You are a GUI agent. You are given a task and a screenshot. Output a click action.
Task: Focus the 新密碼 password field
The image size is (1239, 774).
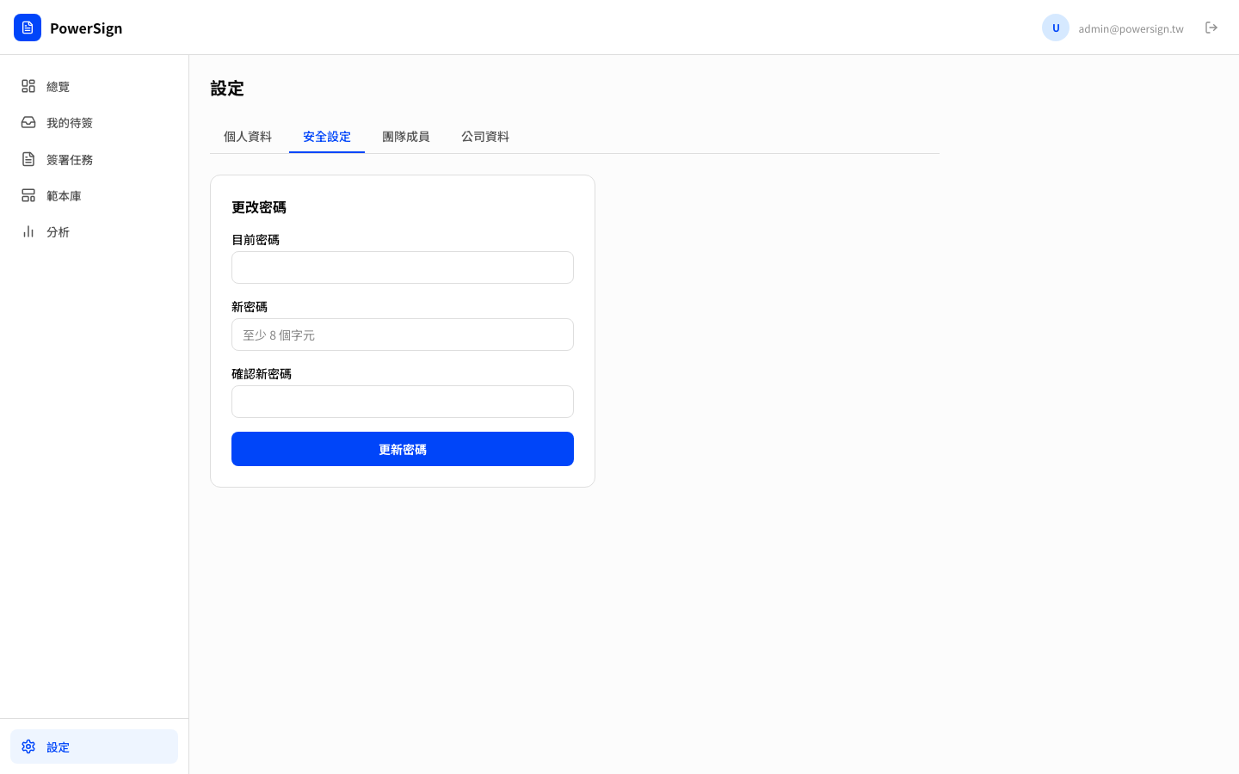(x=402, y=335)
